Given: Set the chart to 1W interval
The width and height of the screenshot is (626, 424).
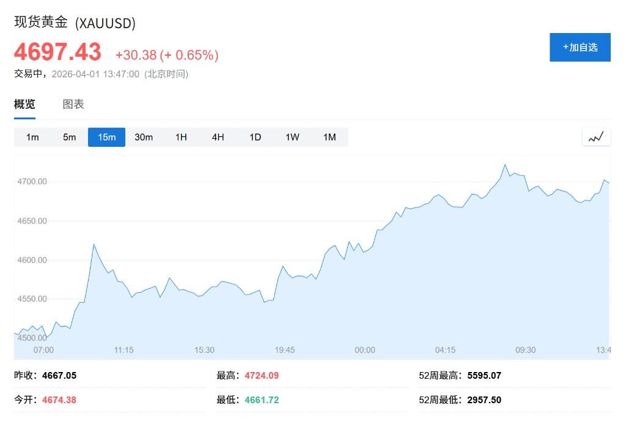Looking at the screenshot, I should pyautogui.click(x=292, y=137).
